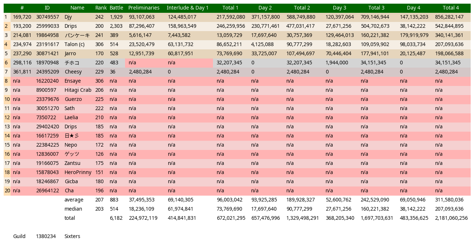Viewport: 474px width, 245px height.
Task: Click the name cell Guerzo
Action: pos(73,99)
